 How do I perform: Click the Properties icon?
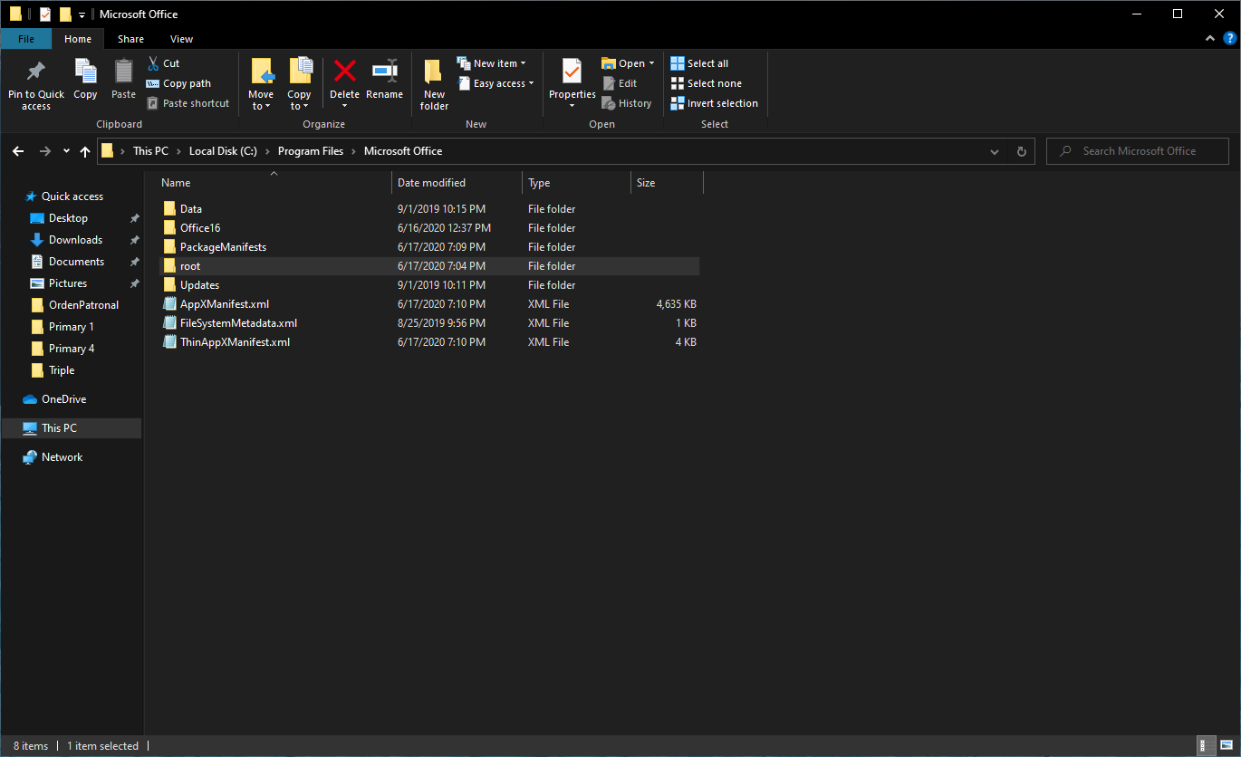point(572,71)
